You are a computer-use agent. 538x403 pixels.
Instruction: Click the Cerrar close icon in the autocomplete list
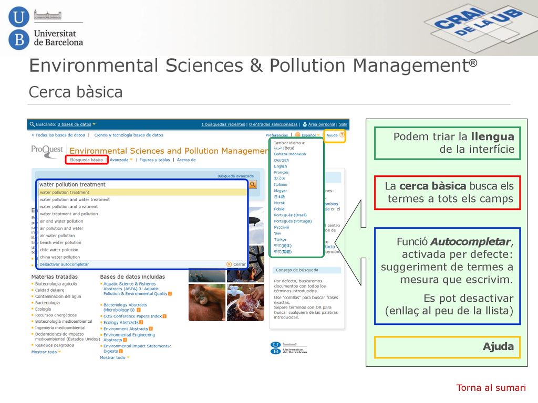pos(229,264)
